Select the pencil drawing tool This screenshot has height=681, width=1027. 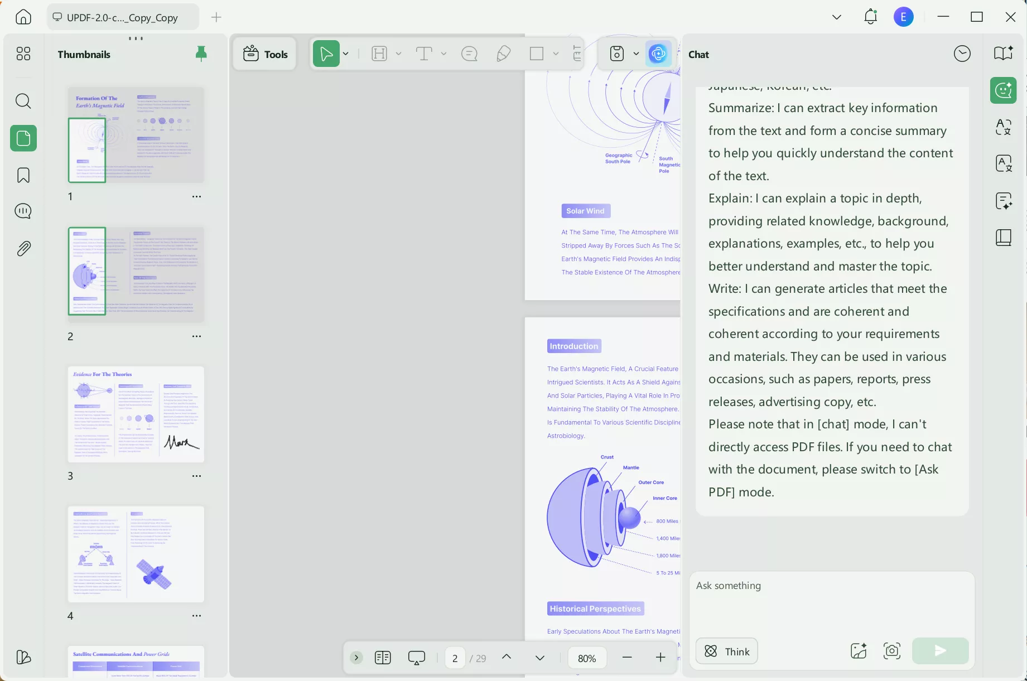tap(503, 54)
